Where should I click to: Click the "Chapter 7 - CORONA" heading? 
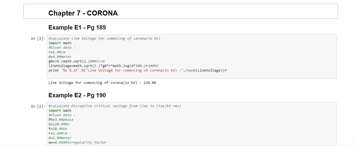tap(83, 13)
